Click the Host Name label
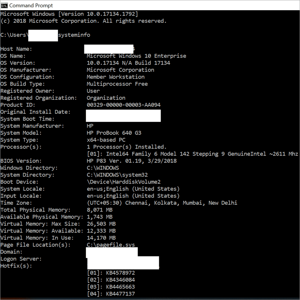This screenshot has height=300, width=300. click(16, 49)
